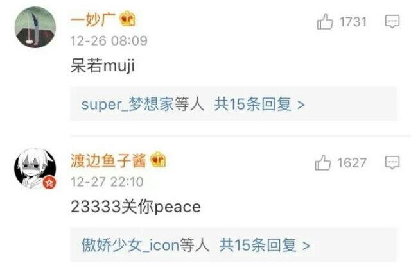Open username 一妙广 profile

click(93, 19)
